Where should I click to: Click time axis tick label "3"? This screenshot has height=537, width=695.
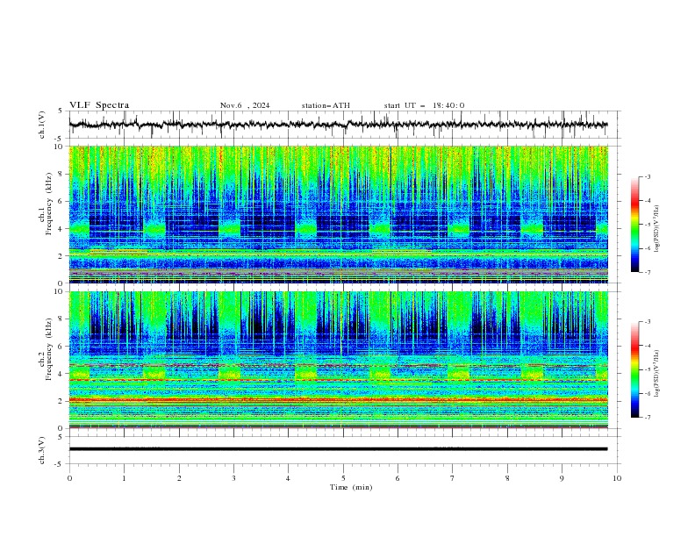pos(233,478)
